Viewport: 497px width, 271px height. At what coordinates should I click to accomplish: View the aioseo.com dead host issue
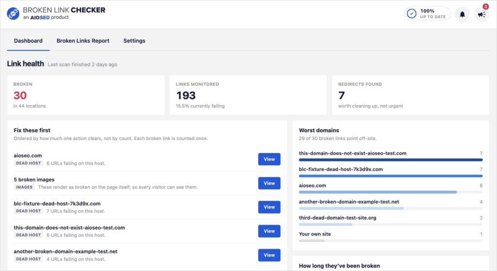[269, 159]
